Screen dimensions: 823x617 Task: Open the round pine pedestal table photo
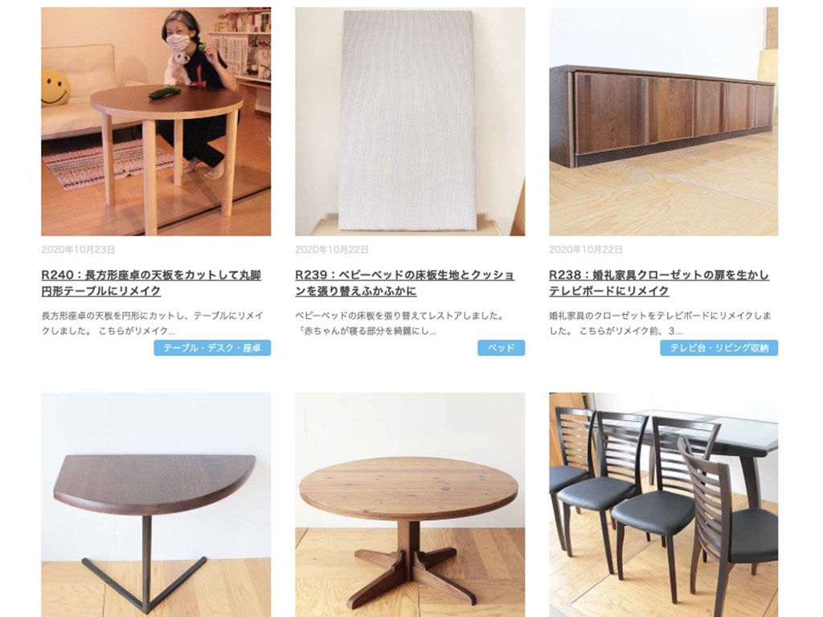(410, 505)
